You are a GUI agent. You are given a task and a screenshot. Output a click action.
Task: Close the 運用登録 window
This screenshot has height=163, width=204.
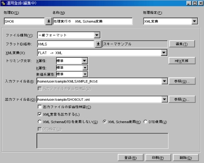(x=201, y=3)
